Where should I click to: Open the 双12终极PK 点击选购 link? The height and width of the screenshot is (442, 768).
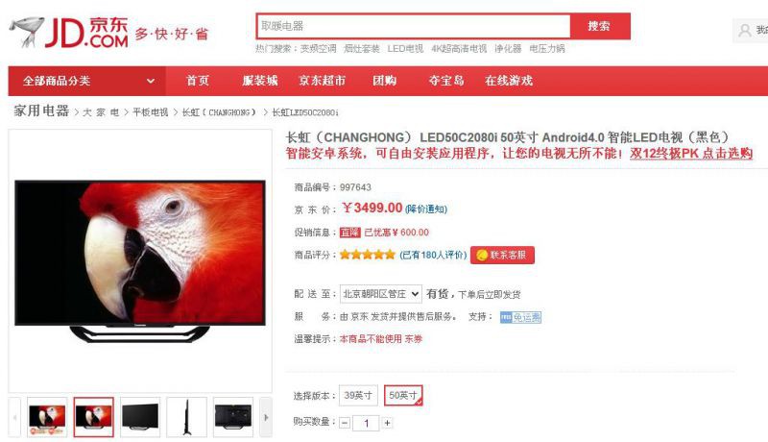[x=691, y=154]
